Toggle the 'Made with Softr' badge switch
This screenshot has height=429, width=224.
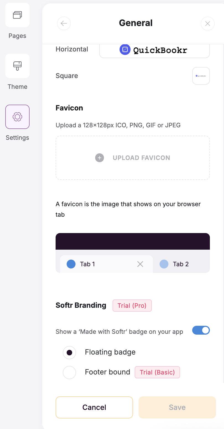(201, 330)
